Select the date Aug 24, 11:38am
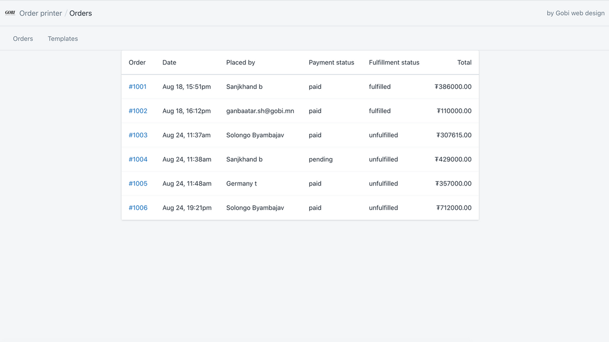This screenshot has height=342, width=609. coord(187,159)
